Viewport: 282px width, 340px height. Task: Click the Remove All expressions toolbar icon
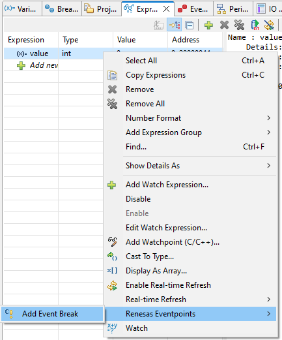click(239, 25)
